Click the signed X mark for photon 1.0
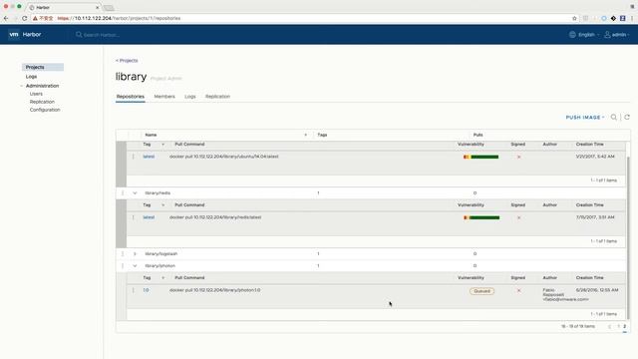The width and height of the screenshot is (638, 359). click(x=518, y=290)
